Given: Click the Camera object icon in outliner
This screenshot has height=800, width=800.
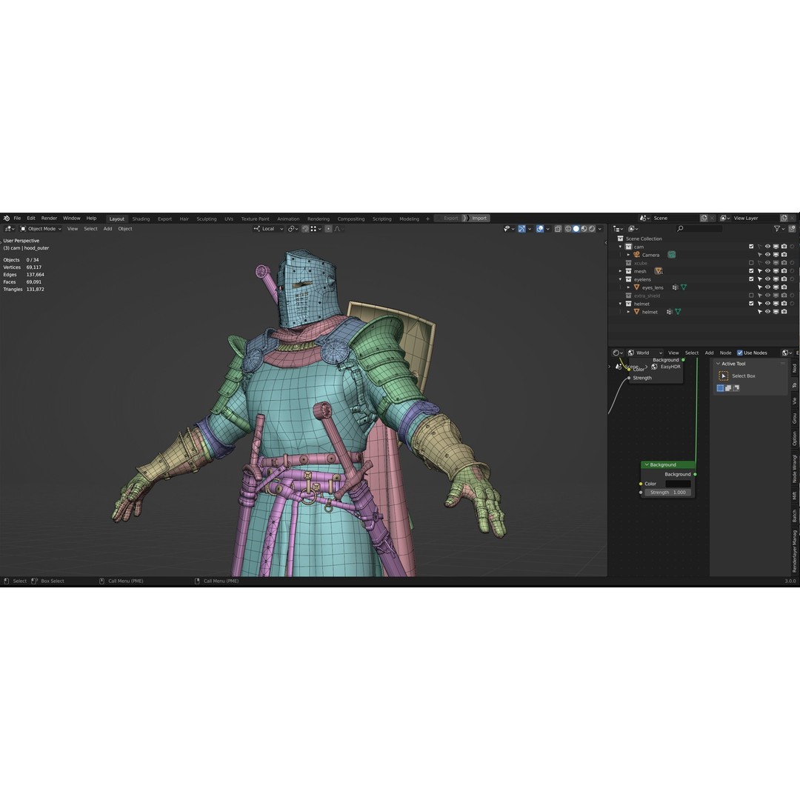Looking at the screenshot, I should [637, 255].
